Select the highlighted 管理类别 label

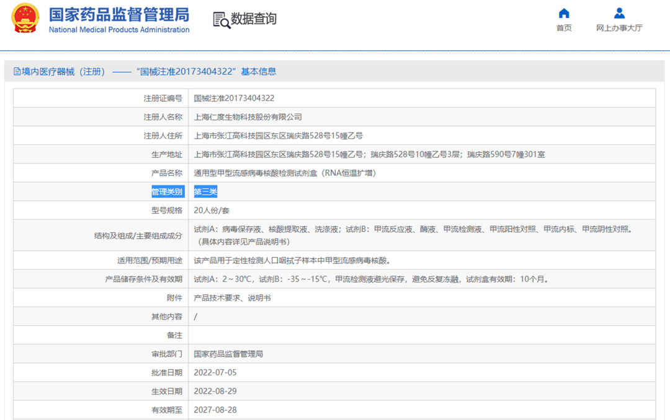tap(167, 192)
